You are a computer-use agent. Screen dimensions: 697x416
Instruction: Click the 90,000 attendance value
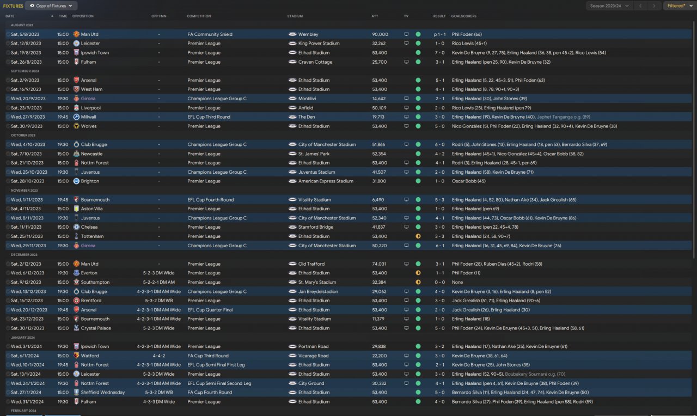[380, 34]
